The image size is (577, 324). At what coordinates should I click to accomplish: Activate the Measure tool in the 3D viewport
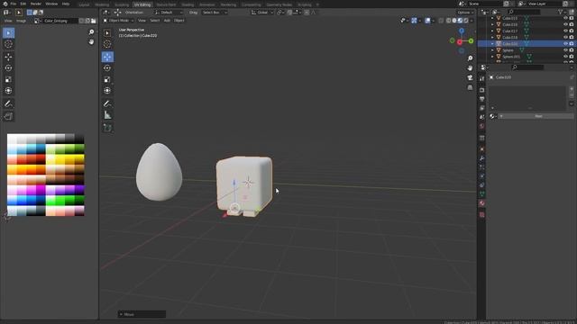tap(107, 115)
